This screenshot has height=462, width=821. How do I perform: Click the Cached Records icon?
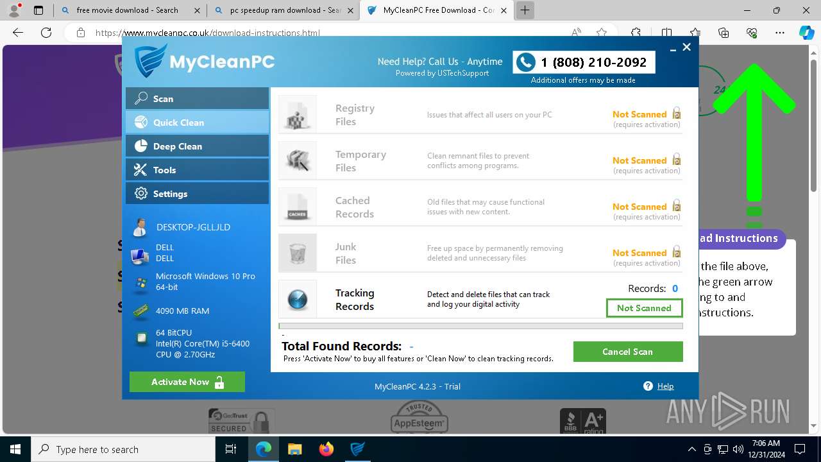tap(298, 207)
